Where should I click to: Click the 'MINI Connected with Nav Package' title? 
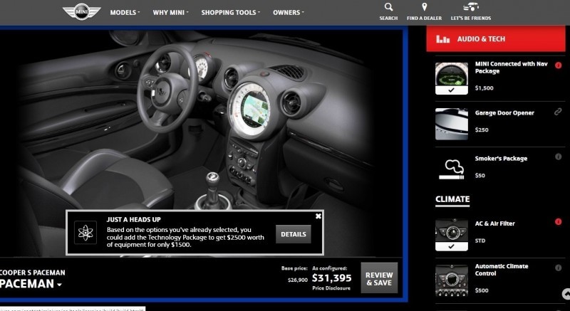[x=511, y=68]
